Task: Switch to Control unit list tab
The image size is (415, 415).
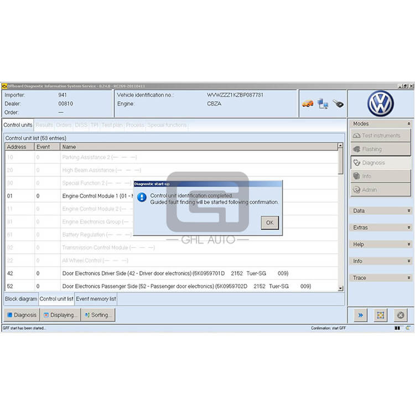Action: click(x=56, y=299)
